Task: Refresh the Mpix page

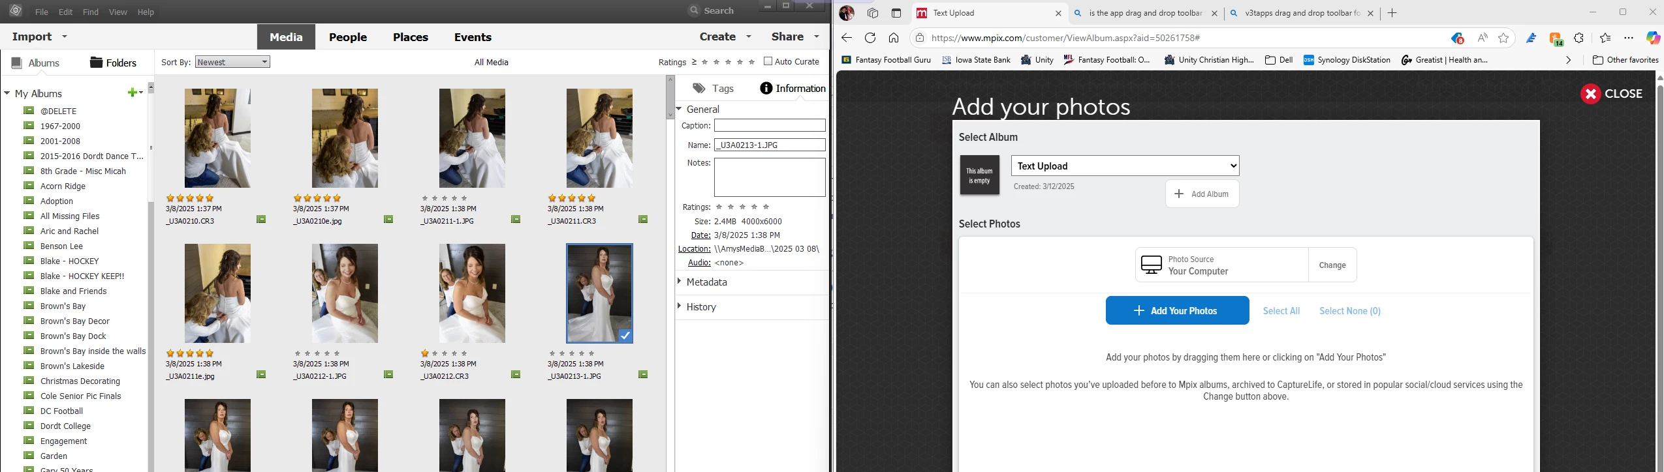Action: click(x=870, y=38)
